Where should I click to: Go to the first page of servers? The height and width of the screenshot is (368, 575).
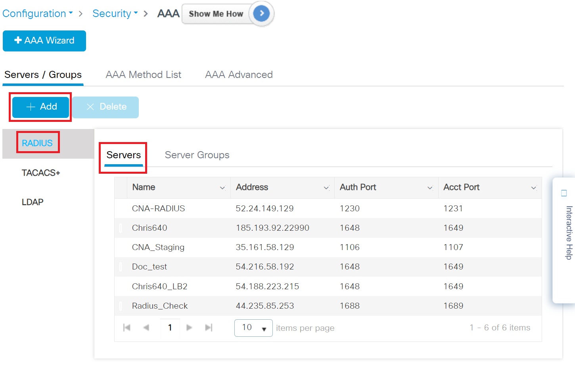point(127,328)
